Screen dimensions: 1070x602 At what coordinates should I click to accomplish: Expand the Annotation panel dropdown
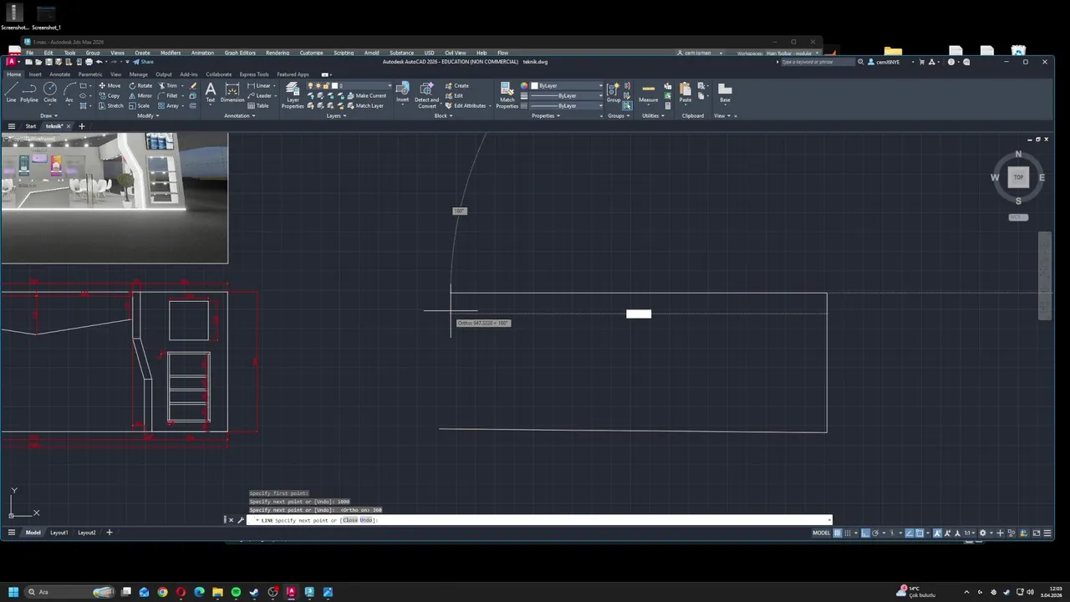tap(239, 115)
